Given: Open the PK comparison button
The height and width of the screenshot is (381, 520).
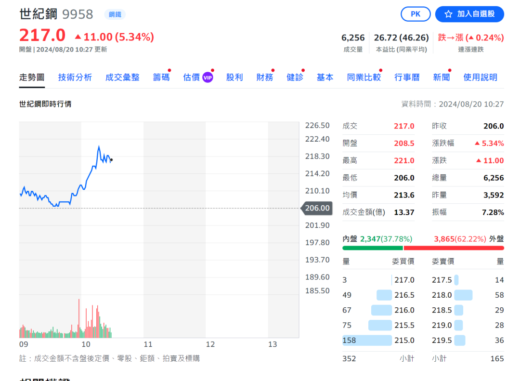Looking at the screenshot, I should click(x=416, y=14).
